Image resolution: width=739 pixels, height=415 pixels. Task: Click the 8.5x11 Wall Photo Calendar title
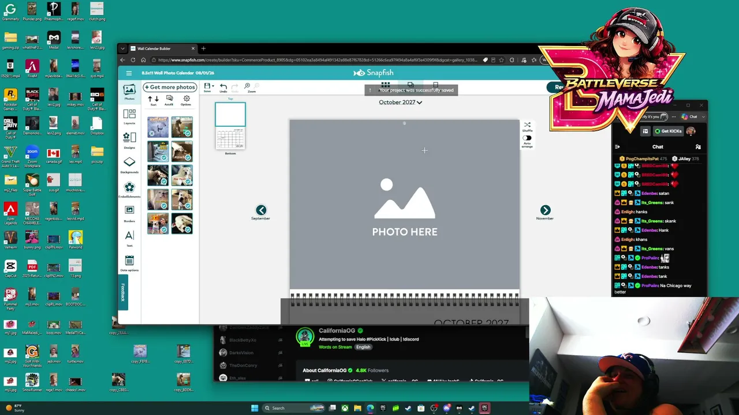(178, 73)
